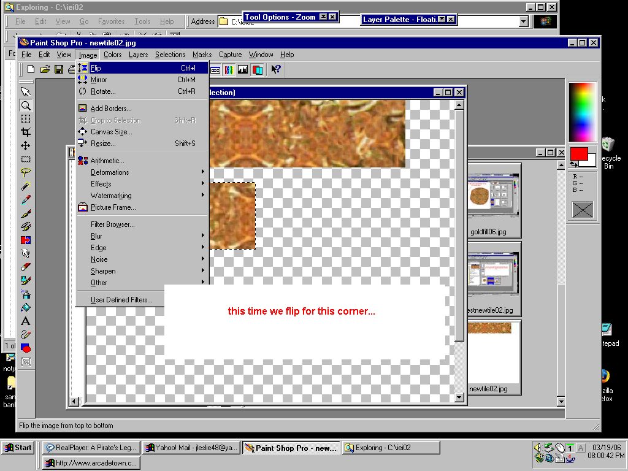This screenshot has width=628, height=471.
Task: Select the Color Replacer tool
Action: point(26,240)
